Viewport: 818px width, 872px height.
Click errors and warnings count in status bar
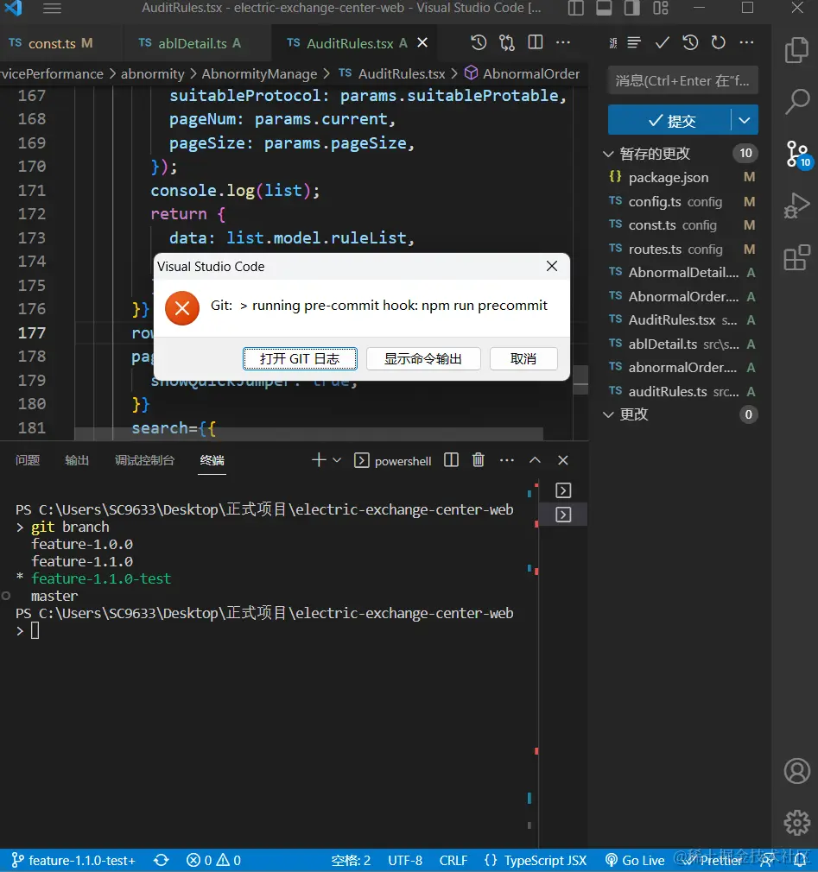pyautogui.click(x=213, y=860)
